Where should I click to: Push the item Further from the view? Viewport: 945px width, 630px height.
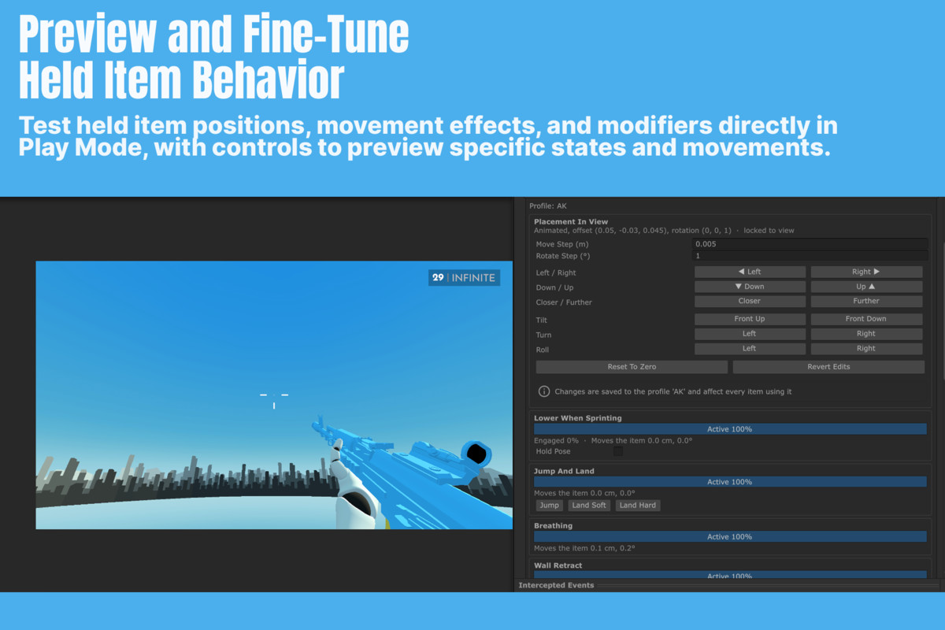point(866,301)
